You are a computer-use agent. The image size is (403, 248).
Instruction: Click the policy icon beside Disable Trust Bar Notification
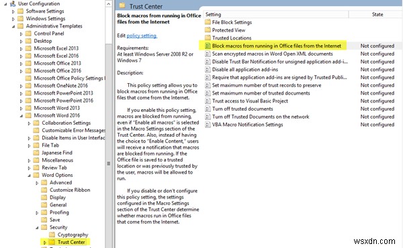pyautogui.click(x=208, y=62)
